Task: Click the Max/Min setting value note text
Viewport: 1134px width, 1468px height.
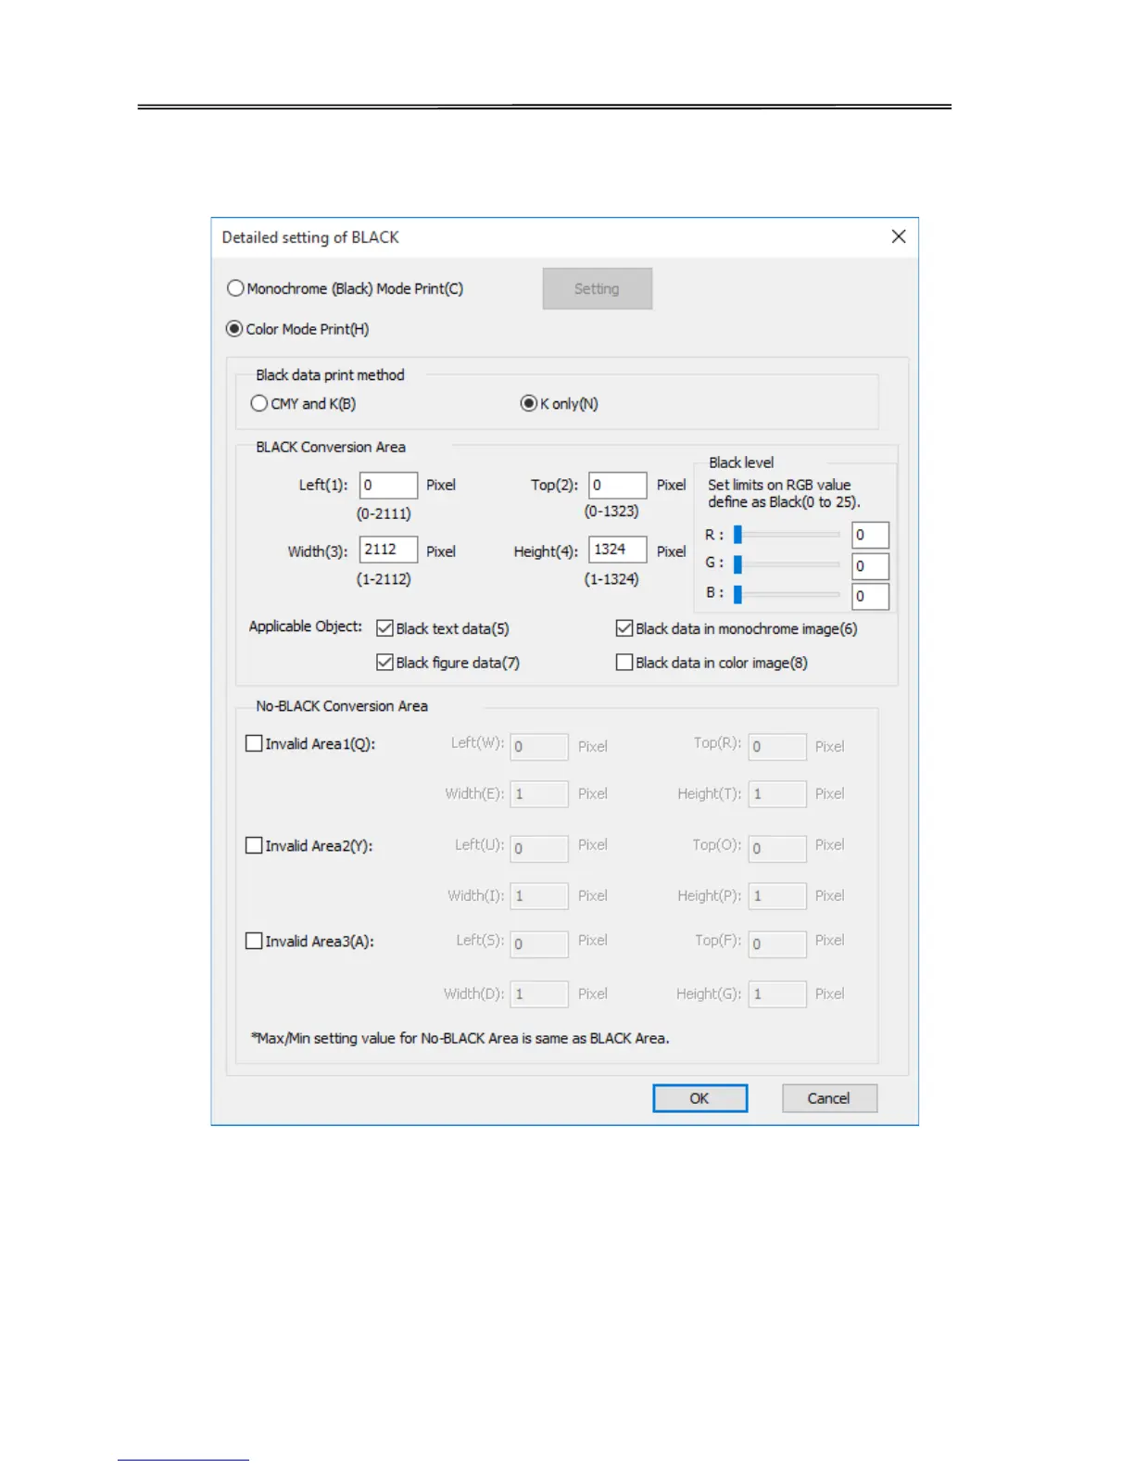Action: pyautogui.click(x=460, y=1038)
